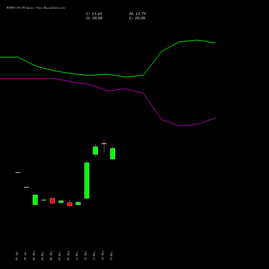269x269 pixels.
Task: Click the flat 30 Apr candle dash
Action: pyautogui.click(x=26, y=187)
